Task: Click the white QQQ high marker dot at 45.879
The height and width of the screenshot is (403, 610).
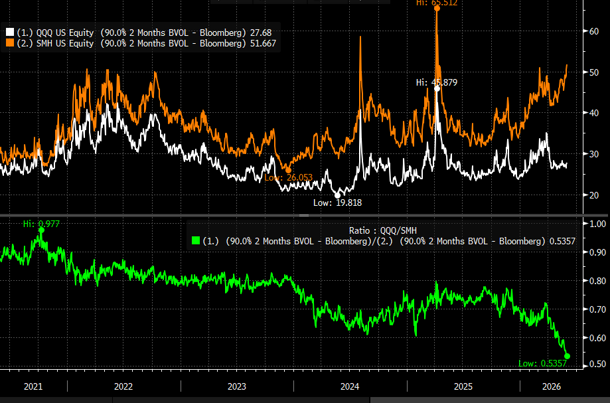Action: click(437, 89)
